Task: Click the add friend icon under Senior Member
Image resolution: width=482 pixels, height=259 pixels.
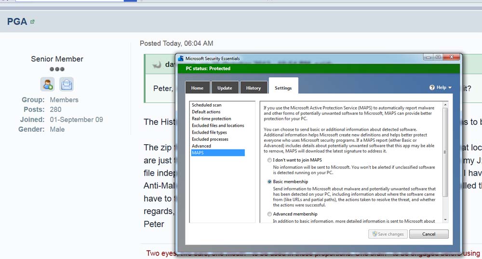Action: pyautogui.click(x=47, y=84)
